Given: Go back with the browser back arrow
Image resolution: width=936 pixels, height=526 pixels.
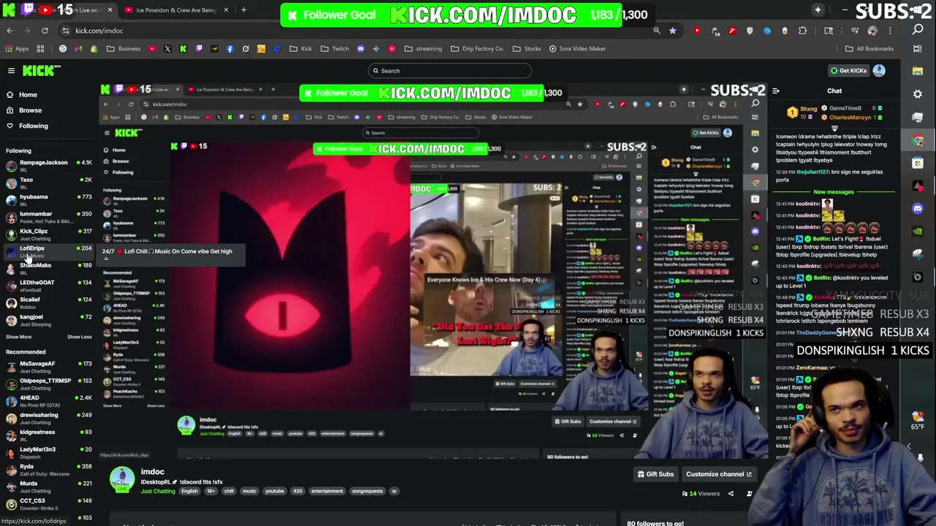Looking at the screenshot, I should 10,31.
